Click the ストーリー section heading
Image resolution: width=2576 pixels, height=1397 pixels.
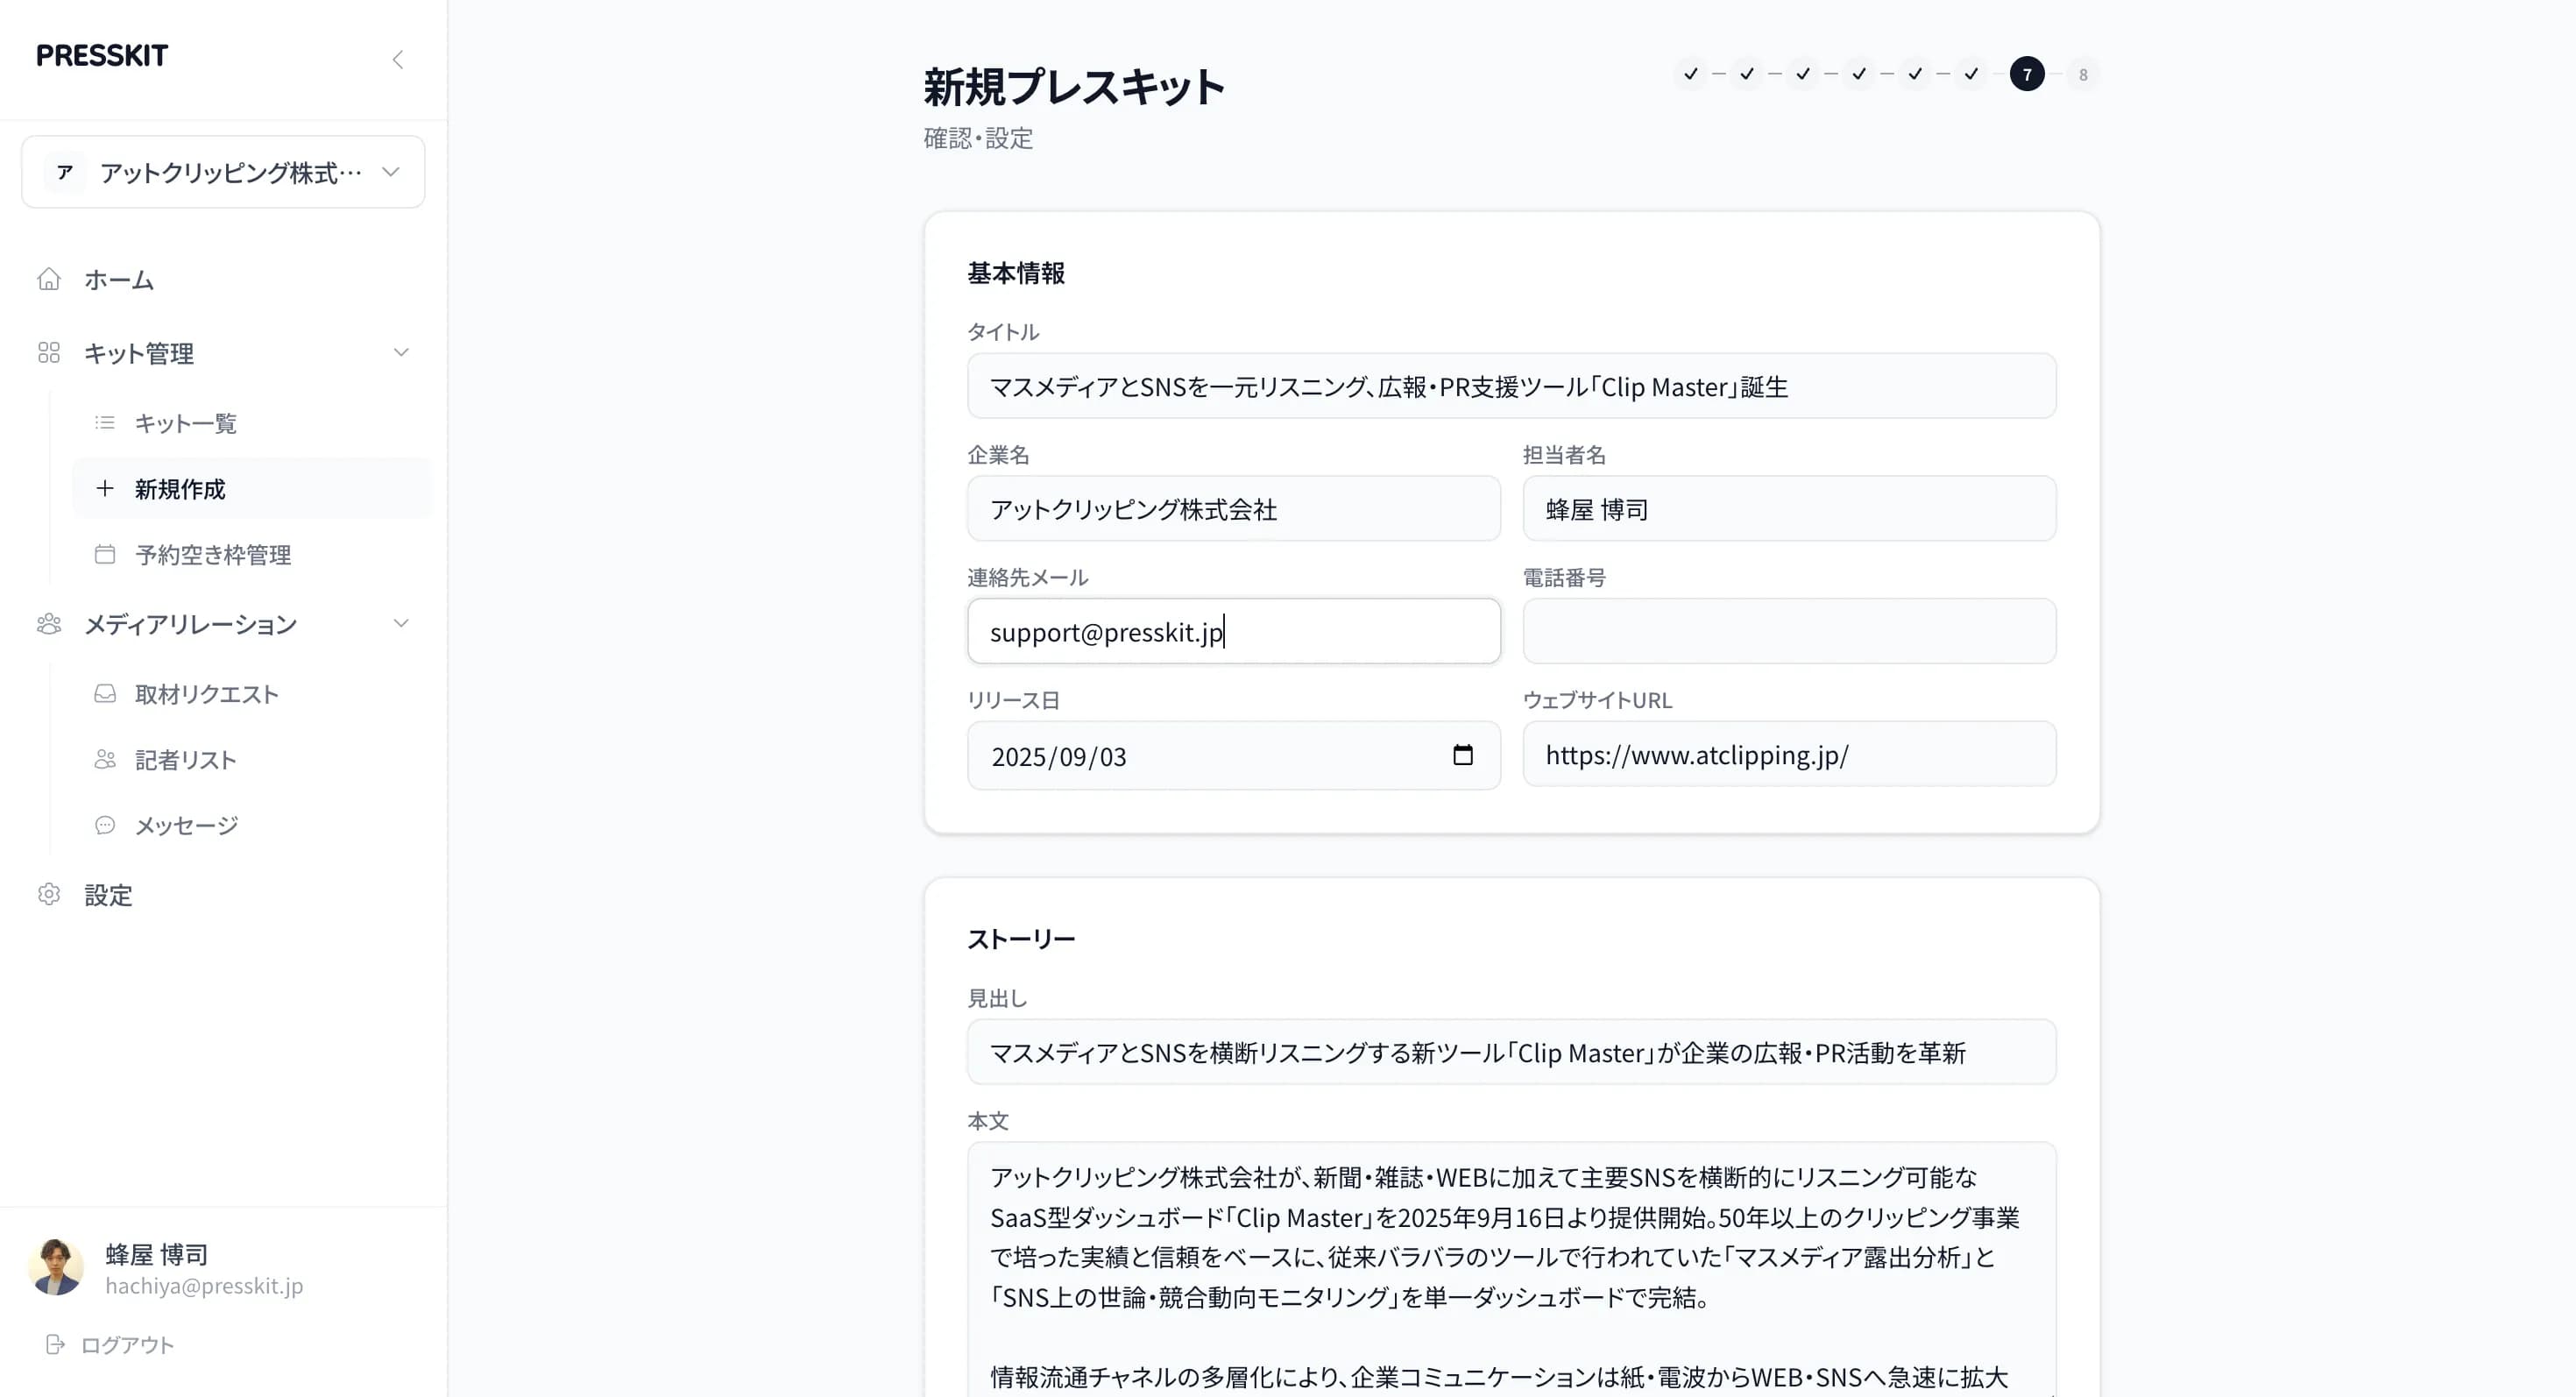tap(1021, 939)
